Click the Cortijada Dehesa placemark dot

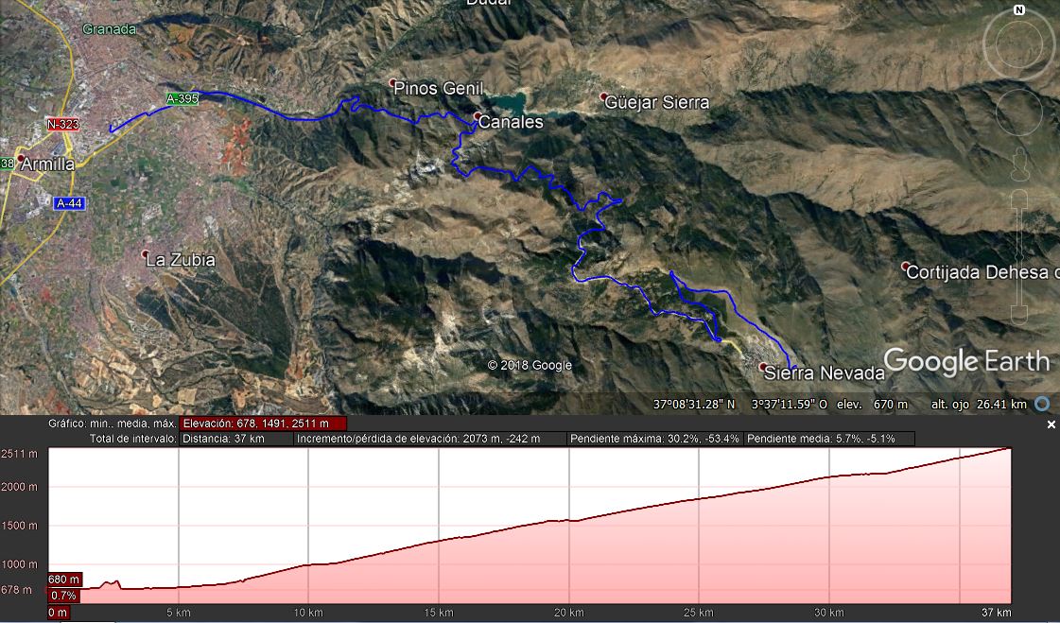point(906,267)
